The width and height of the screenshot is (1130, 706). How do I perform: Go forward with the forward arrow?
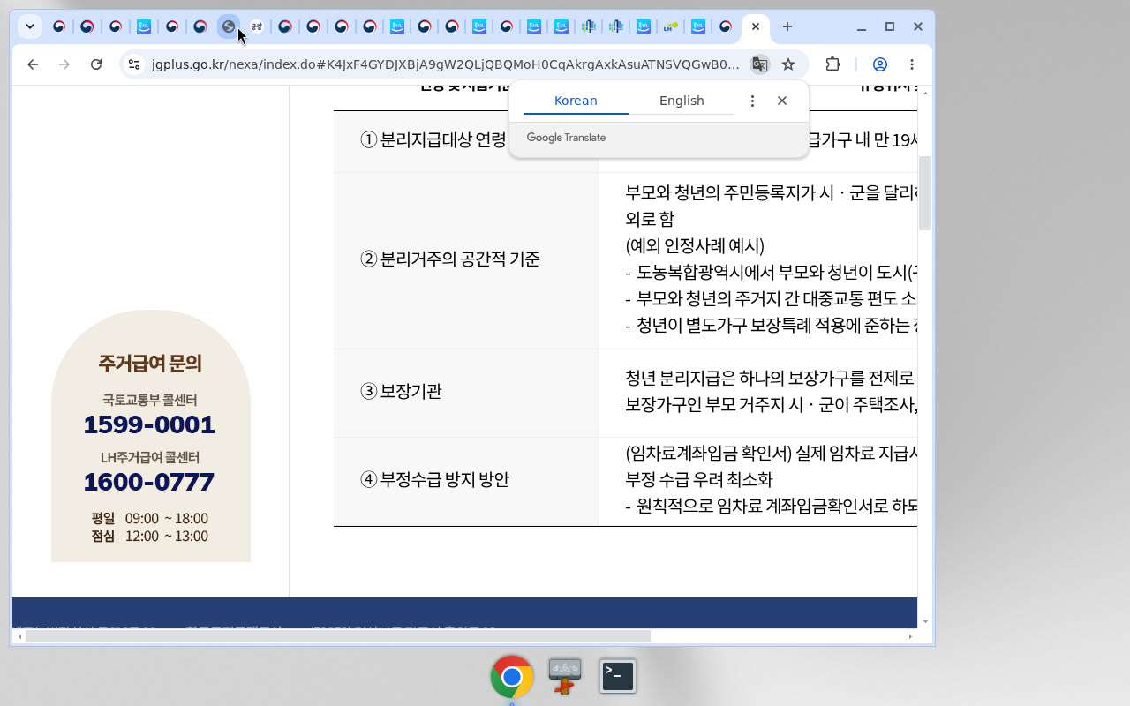click(64, 64)
